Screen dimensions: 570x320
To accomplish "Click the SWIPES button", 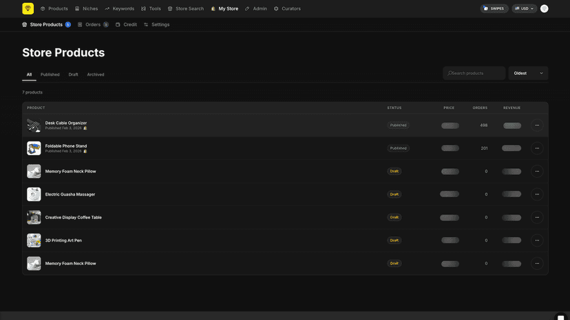I will tap(494, 9).
